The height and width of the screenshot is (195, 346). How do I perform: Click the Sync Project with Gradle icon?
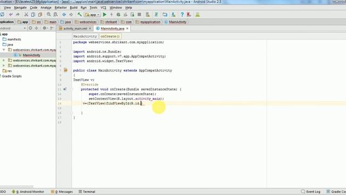click(x=156, y=15)
